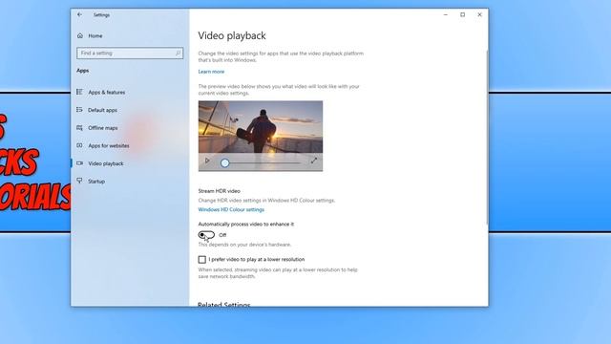
Task: Click the Offline maps icon
Action: (79, 128)
